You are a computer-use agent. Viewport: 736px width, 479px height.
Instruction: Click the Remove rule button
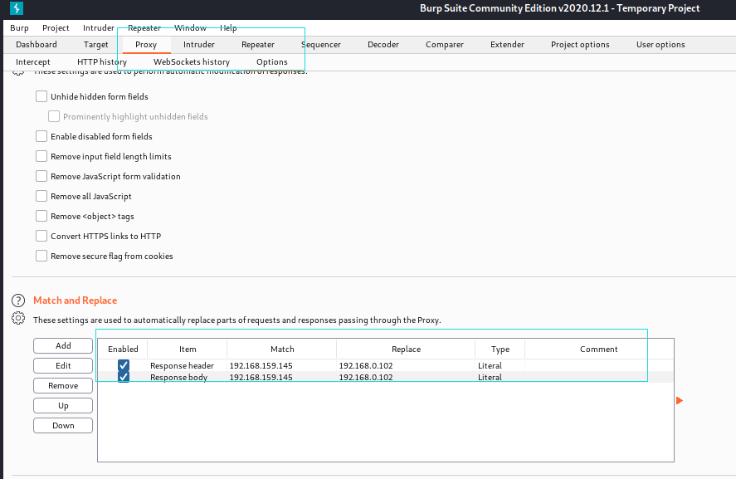[63, 385]
